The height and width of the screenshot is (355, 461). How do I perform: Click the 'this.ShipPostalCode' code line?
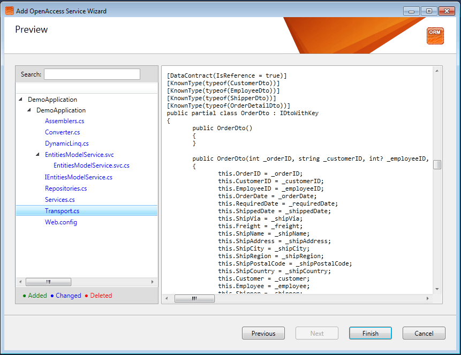[x=285, y=263]
